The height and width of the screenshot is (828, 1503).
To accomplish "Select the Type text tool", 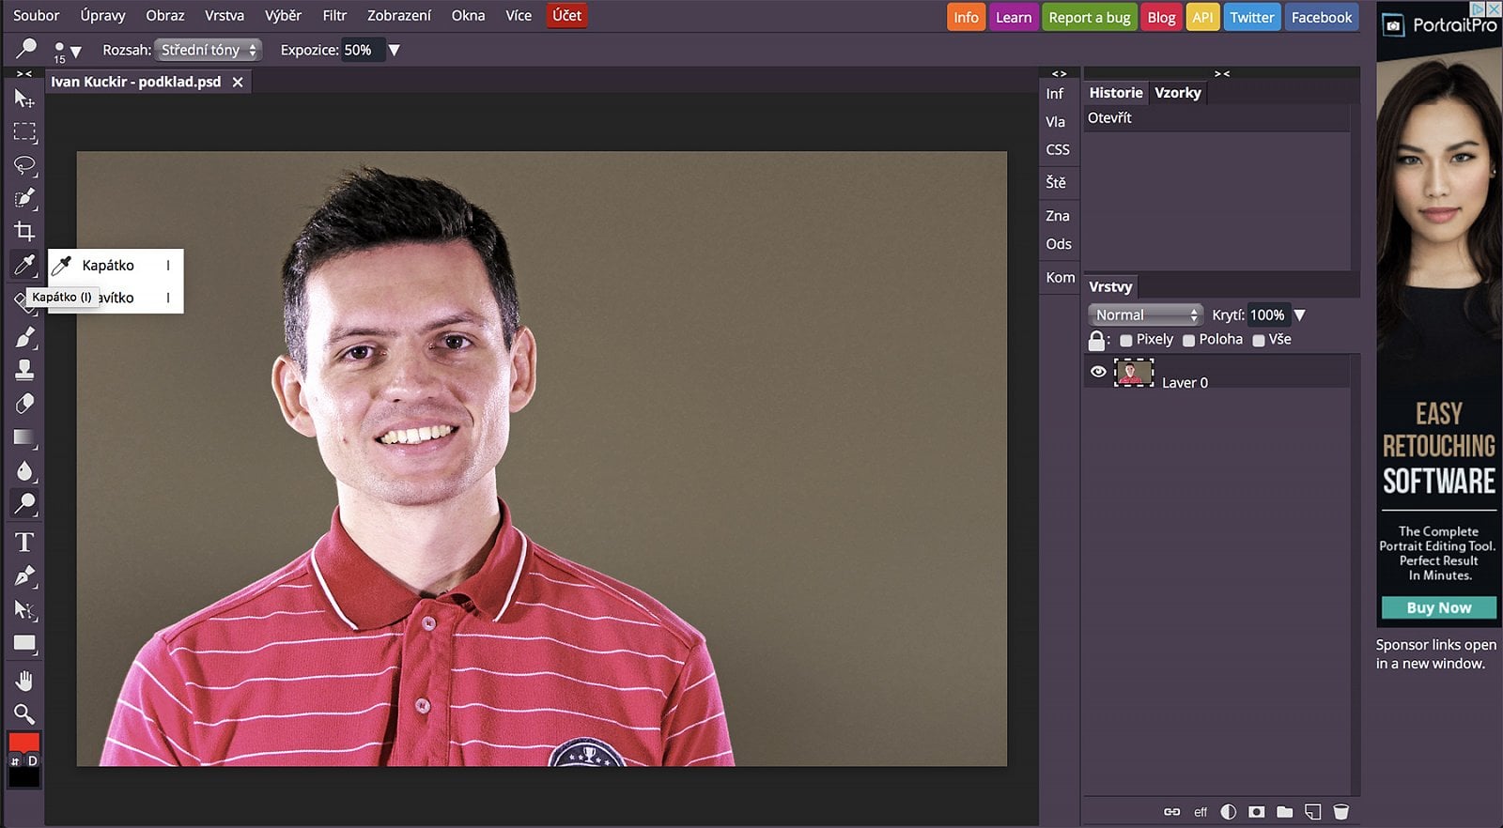I will click(x=24, y=542).
